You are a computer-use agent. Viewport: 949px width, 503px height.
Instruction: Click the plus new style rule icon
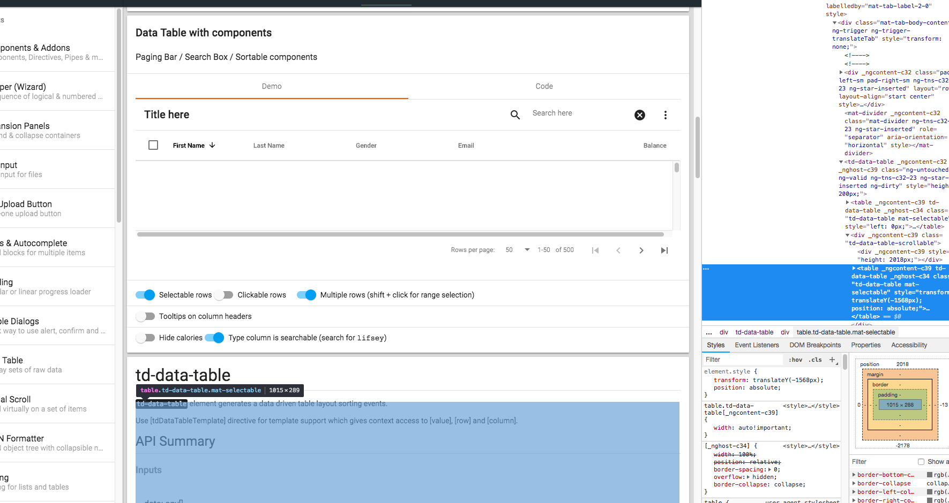[833, 360]
